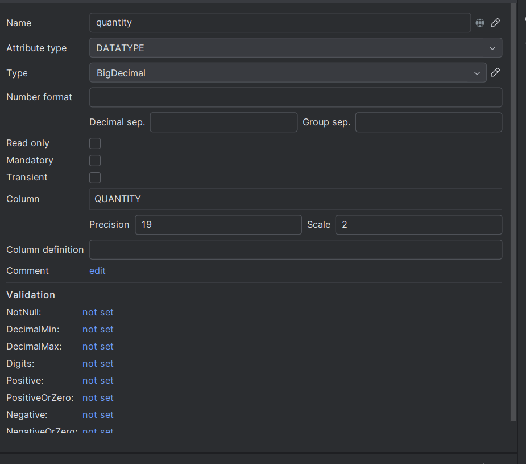Set the Digits validation
The image size is (526, 464).
point(98,364)
